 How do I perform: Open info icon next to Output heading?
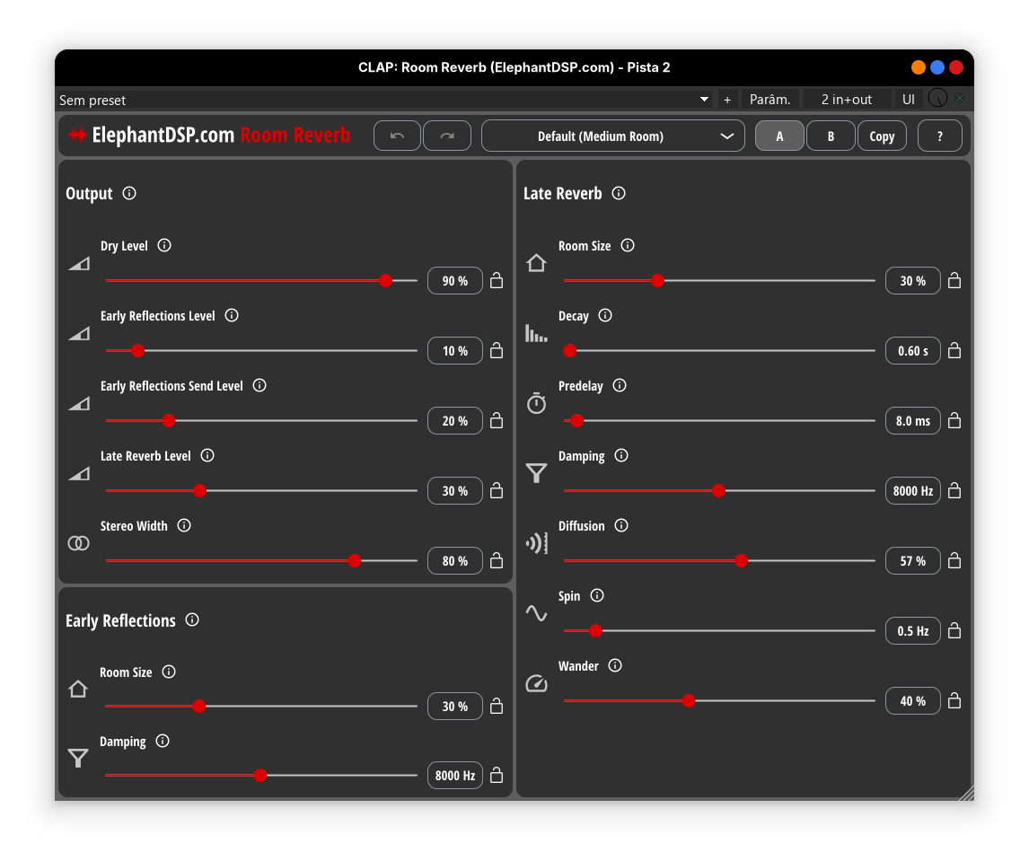coord(129,193)
